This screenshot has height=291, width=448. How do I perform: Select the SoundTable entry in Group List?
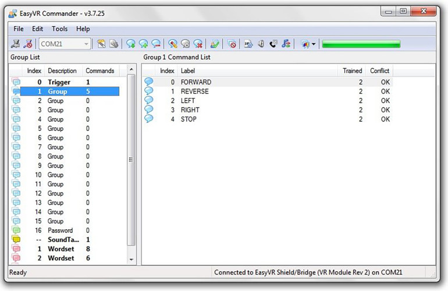(x=64, y=240)
